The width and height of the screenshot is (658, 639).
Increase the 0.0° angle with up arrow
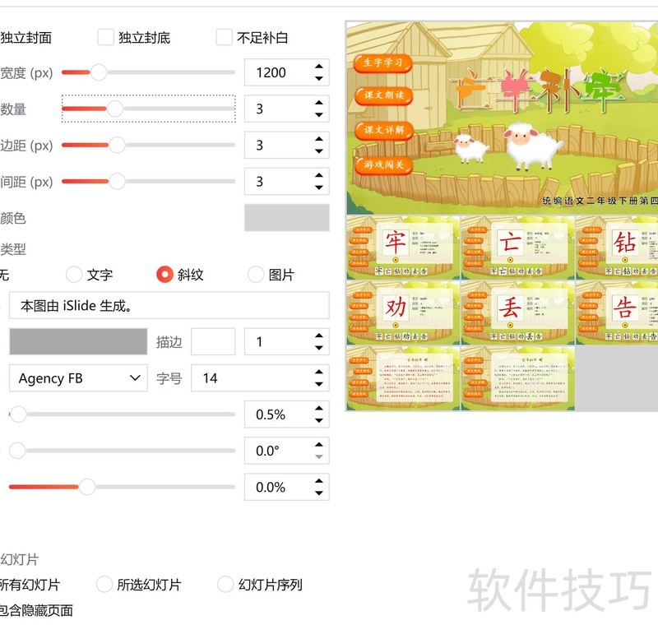click(319, 445)
